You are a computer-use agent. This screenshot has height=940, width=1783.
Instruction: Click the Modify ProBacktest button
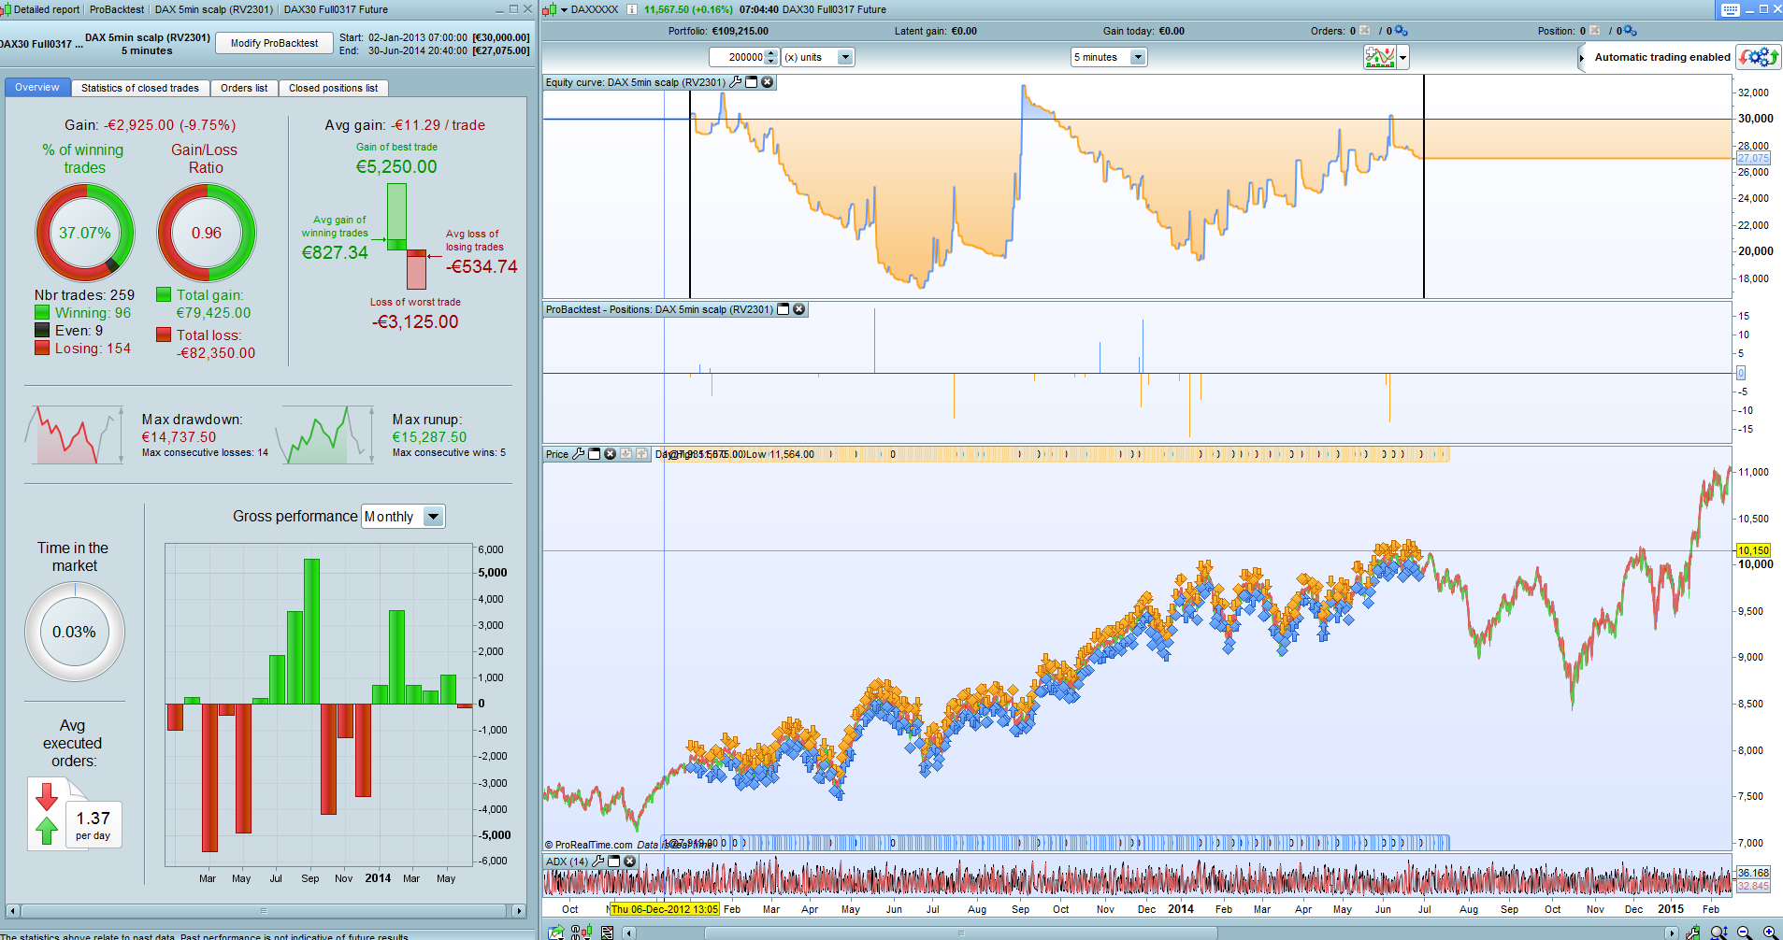[275, 43]
